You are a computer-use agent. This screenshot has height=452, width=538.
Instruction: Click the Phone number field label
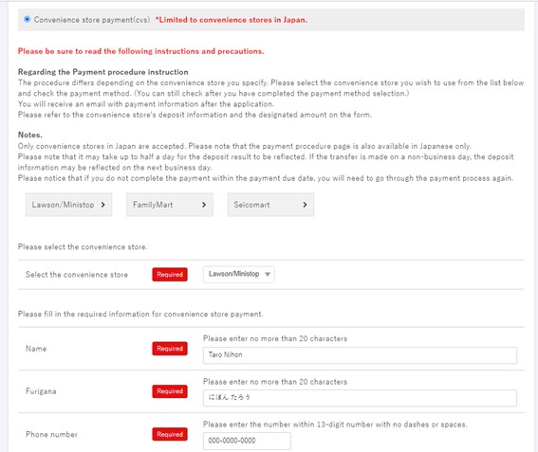coord(51,434)
